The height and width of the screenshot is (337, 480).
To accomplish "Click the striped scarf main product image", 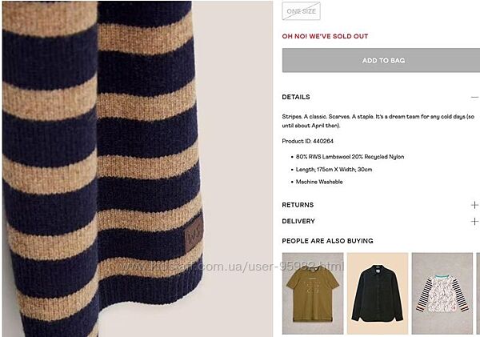I will pos(138,168).
